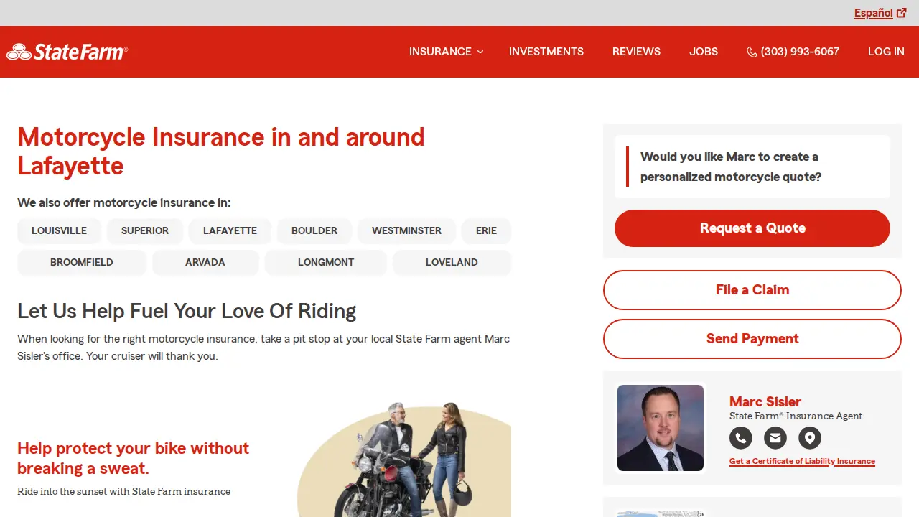This screenshot has width=919, height=517.
Task: Select the Lafayette location chip
Action: [230, 230]
